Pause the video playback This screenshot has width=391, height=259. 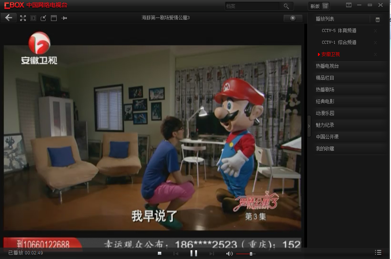(x=194, y=253)
